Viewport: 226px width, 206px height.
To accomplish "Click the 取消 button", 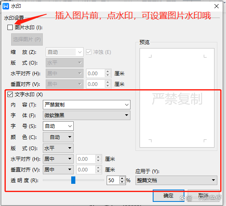I will (203, 196).
